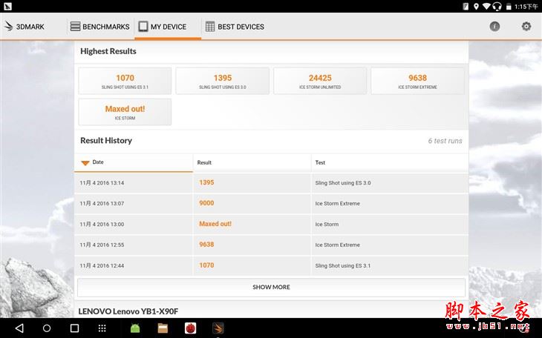
Task: Select the My Device tab
Action: [168, 27]
